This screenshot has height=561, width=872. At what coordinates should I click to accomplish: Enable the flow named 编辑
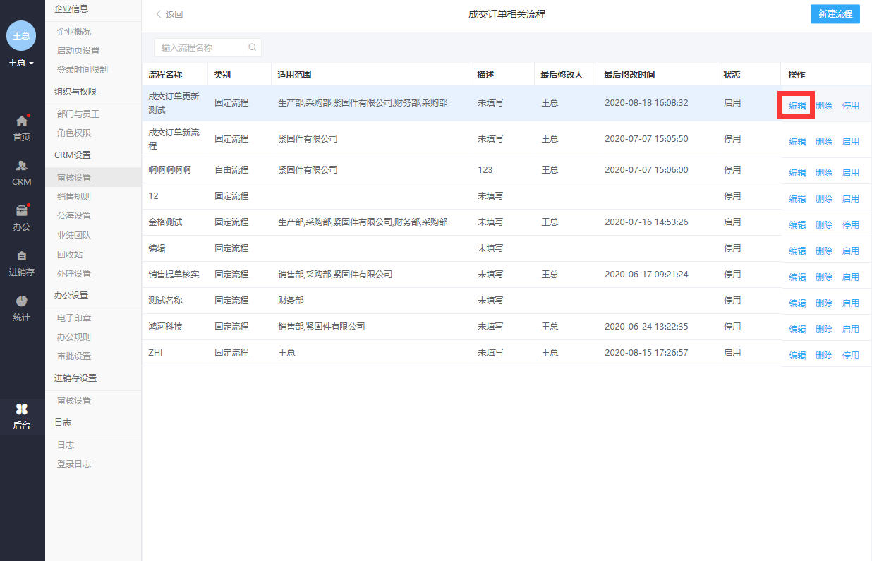[851, 251]
